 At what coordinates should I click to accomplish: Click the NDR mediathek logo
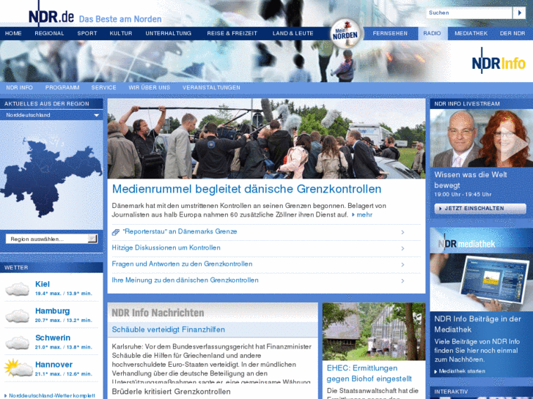tap(467, 242)
